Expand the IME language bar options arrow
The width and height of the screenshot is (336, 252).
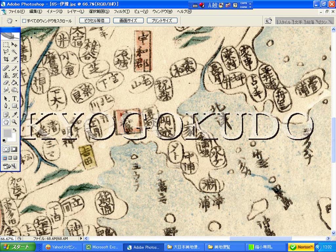point(250,7)
